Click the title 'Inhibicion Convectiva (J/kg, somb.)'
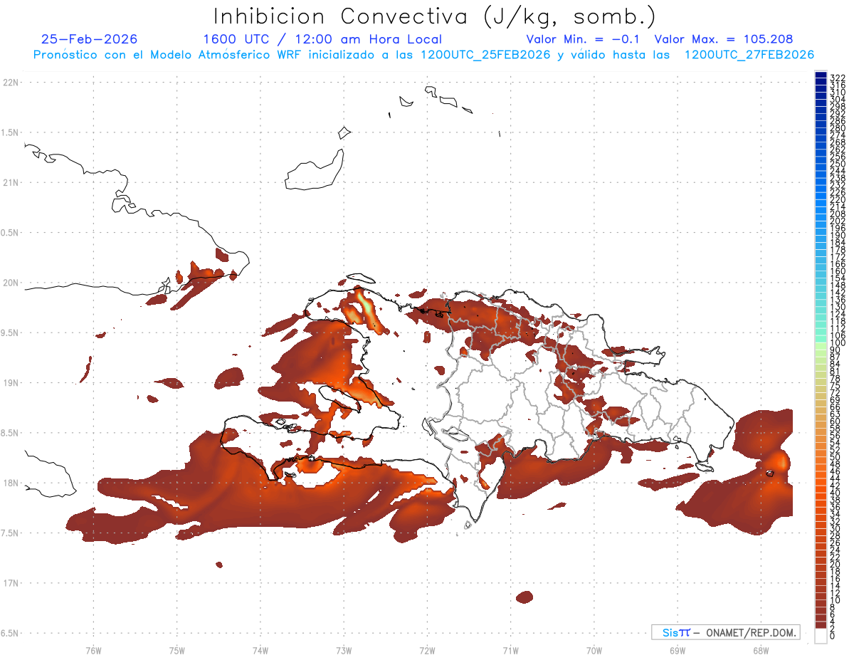This screenshot has height=660, width=854. (436, 16)
